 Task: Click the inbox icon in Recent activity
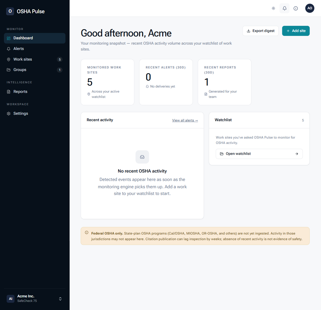[142, 157]
